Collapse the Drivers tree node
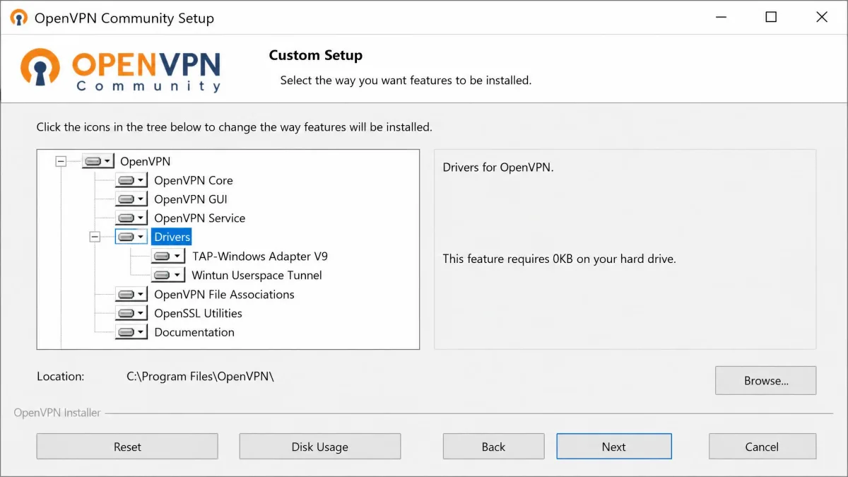Image resolution: width=848 pixels, height=477 pixels. tap(95, 237)
